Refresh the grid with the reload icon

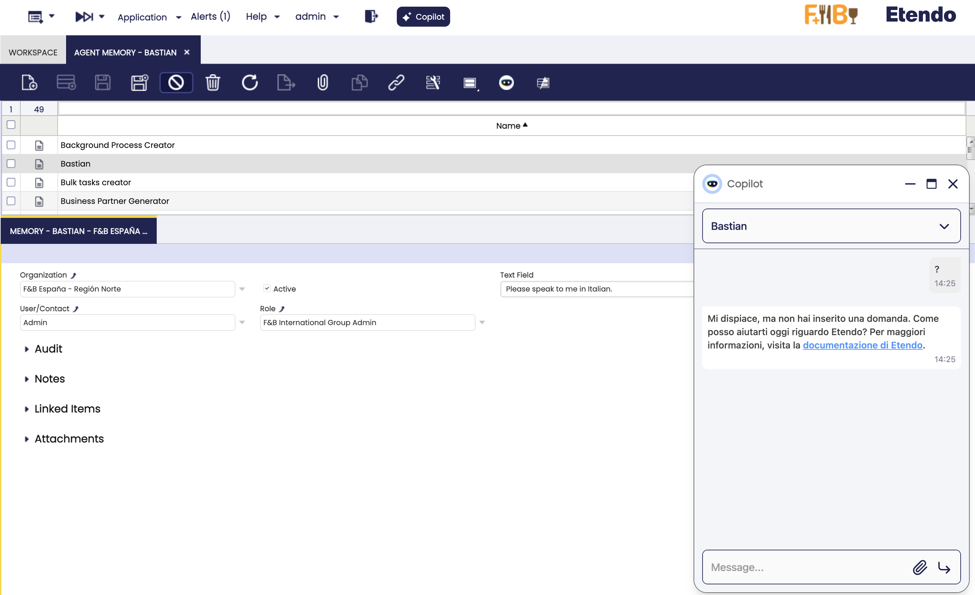click(250, 83)
